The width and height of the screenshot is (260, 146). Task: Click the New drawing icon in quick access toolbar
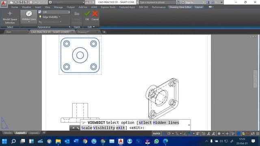(11, 2)
